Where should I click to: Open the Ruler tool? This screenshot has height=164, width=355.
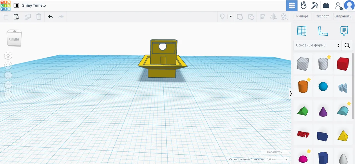coord(323,31)
